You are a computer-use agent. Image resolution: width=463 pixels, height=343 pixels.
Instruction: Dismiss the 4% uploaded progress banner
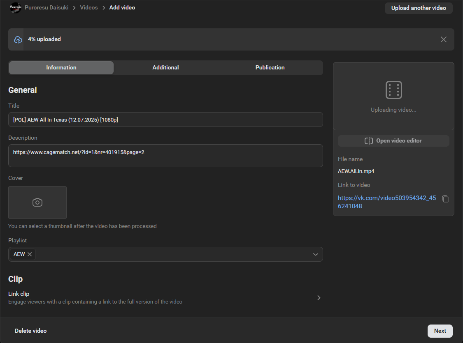tap(444, 39)
